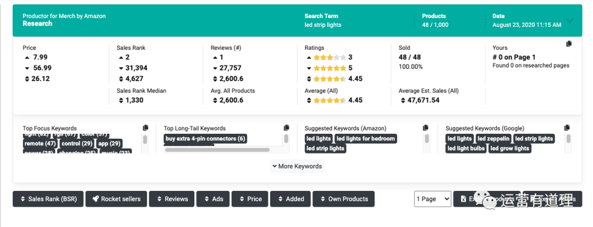Select the 'remote (47)' focus keyword
This screenshot has height=227, width=593.
tap(40, 144)
